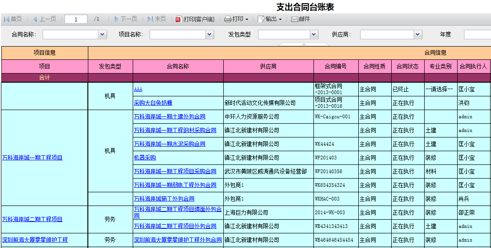This screenshot has width=491, height=248.
Task: Click contract number WF20140356
Action: click(x=329, y=171)
